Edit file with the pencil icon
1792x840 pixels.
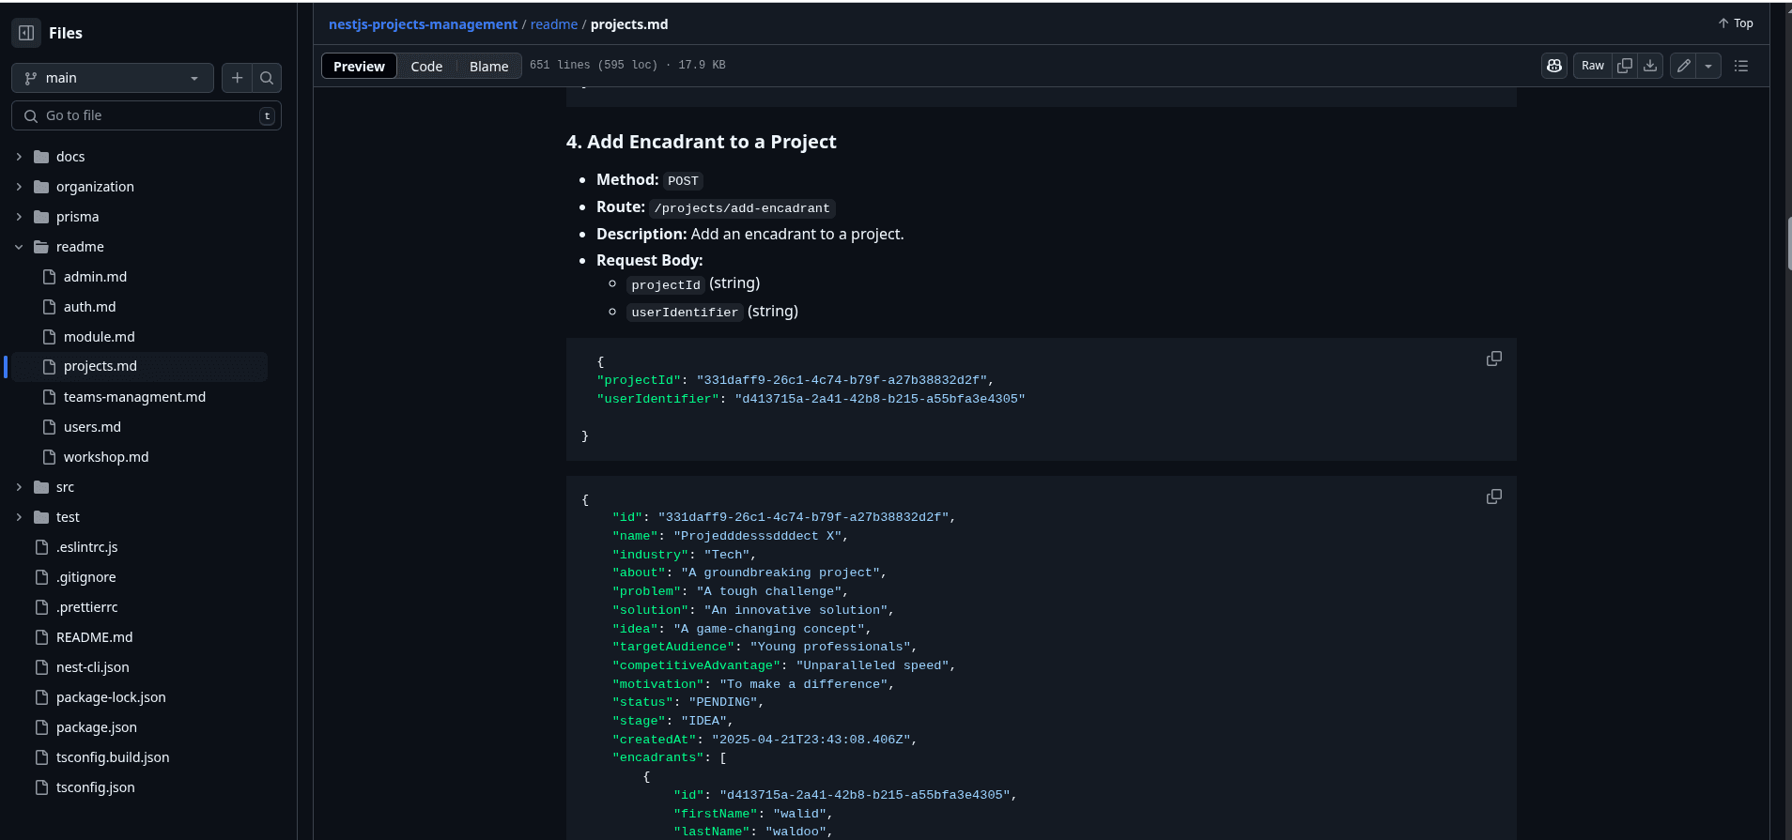1684,66
